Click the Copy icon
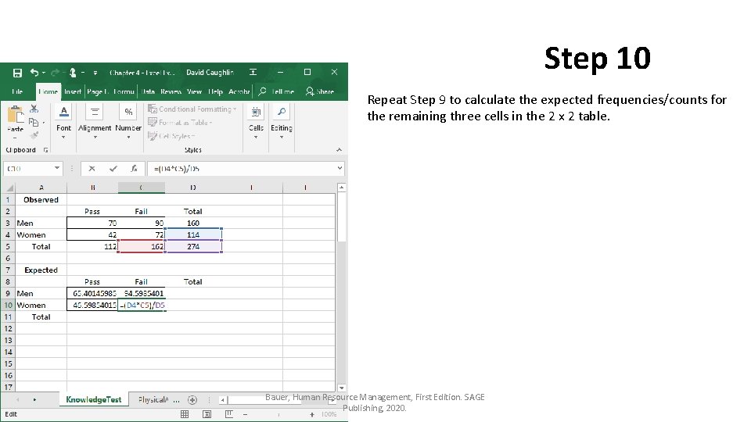 click(x=34, y=123)
